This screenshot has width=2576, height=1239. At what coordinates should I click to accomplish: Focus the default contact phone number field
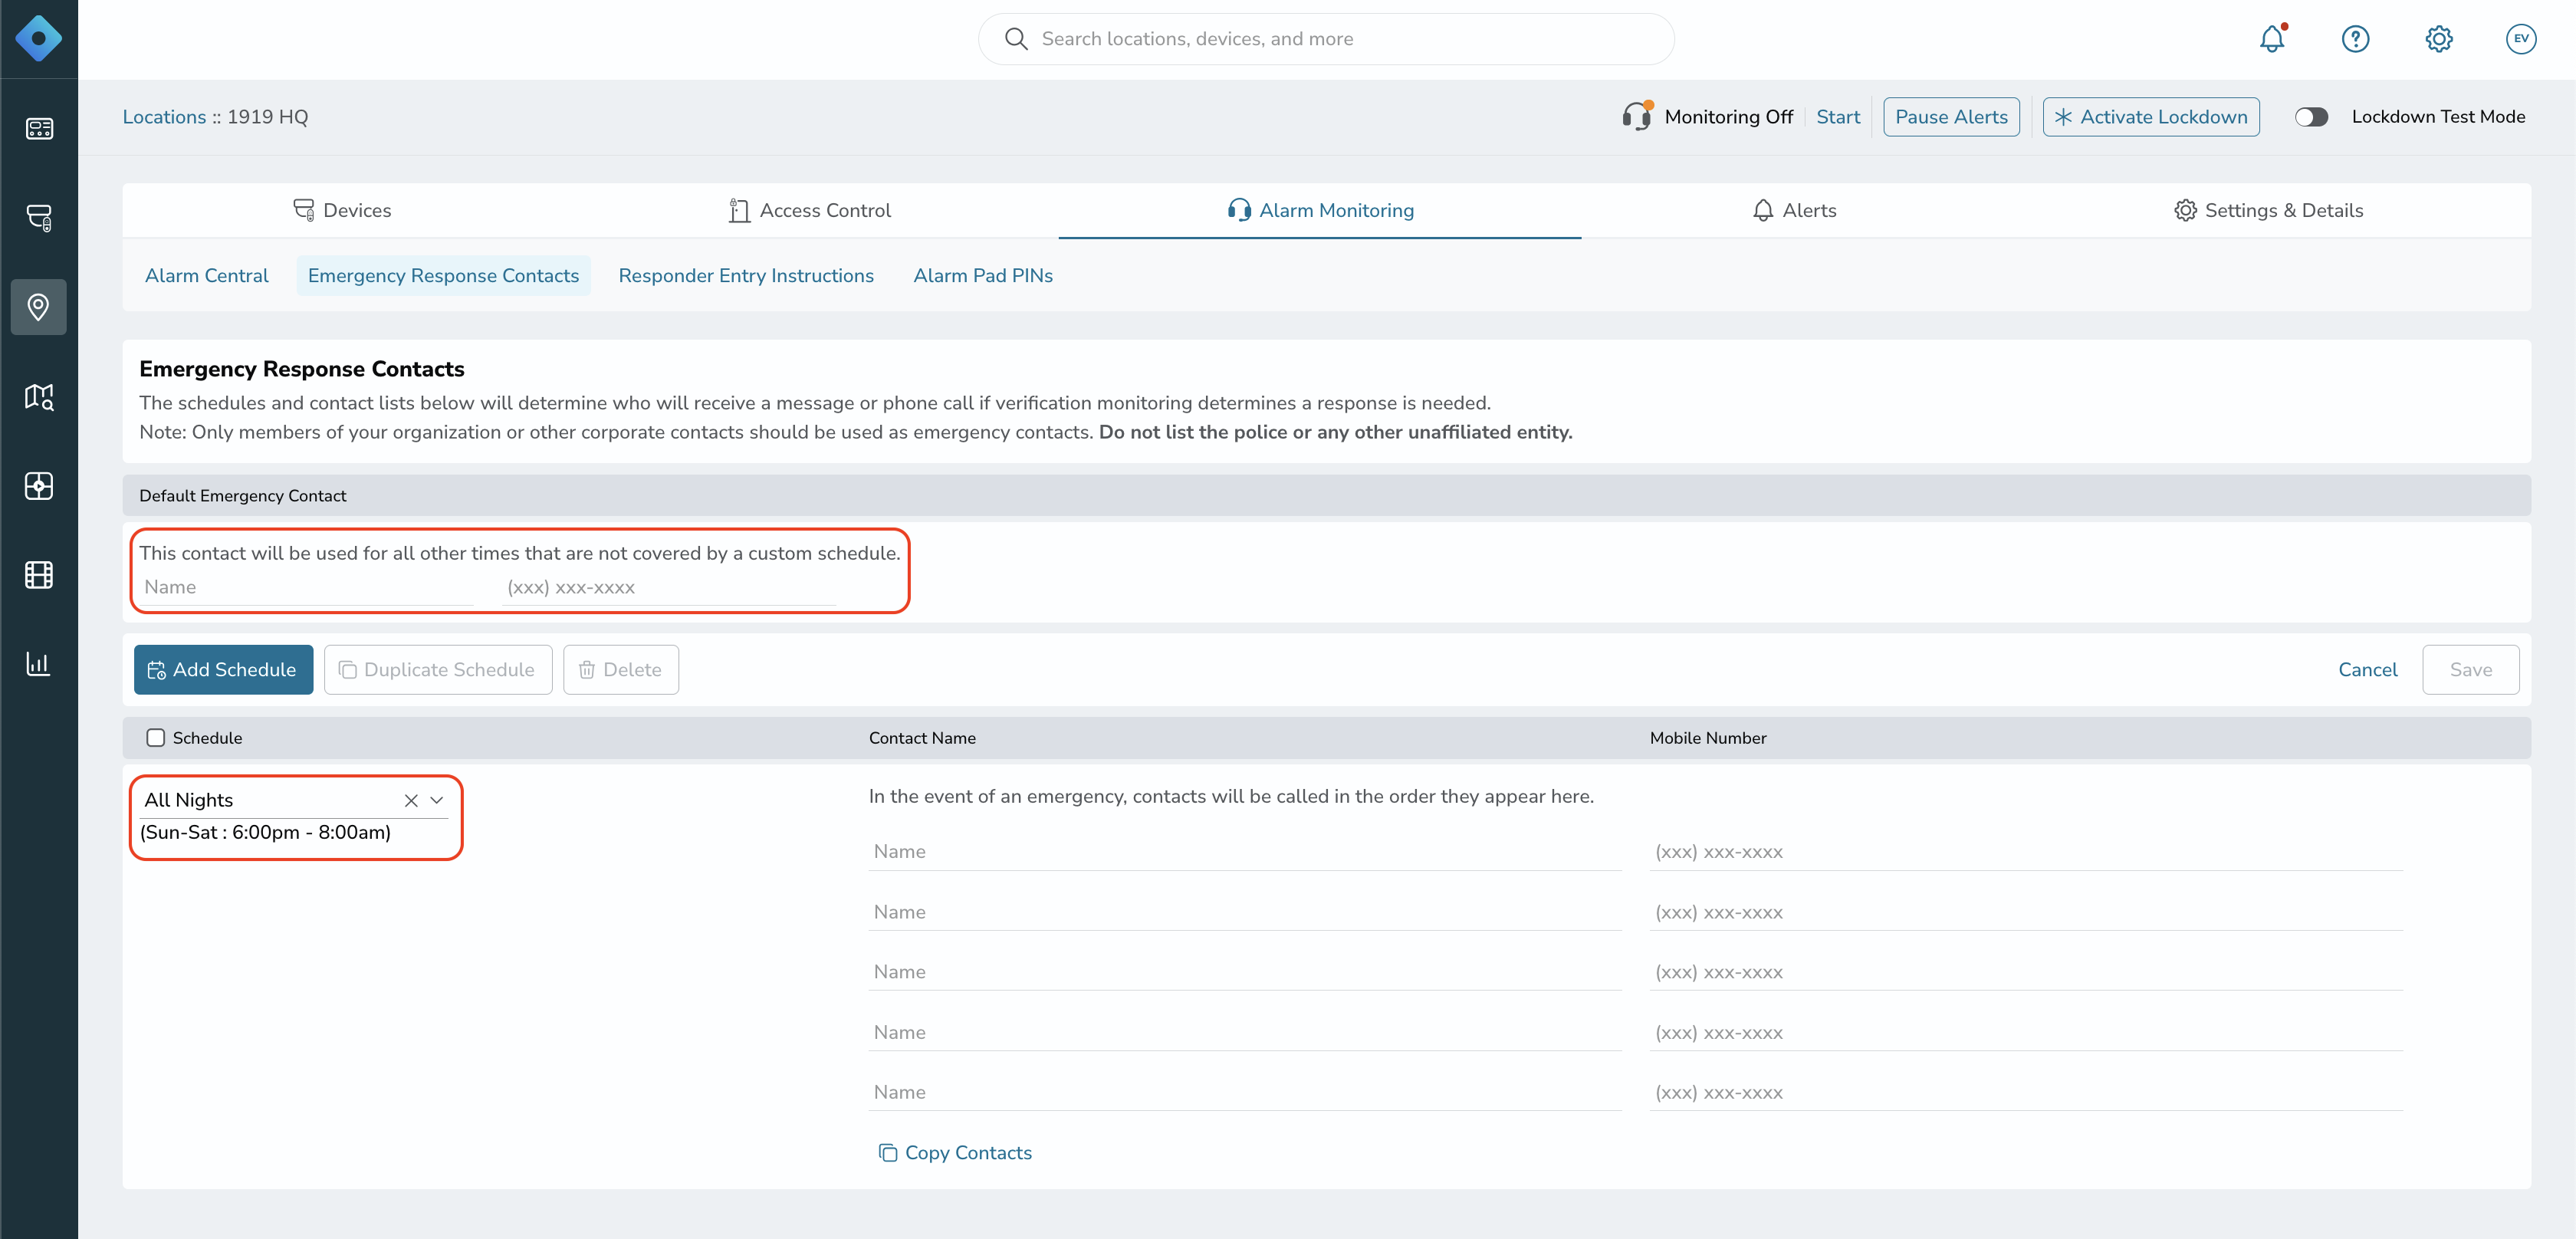click(x=670, y=587)
